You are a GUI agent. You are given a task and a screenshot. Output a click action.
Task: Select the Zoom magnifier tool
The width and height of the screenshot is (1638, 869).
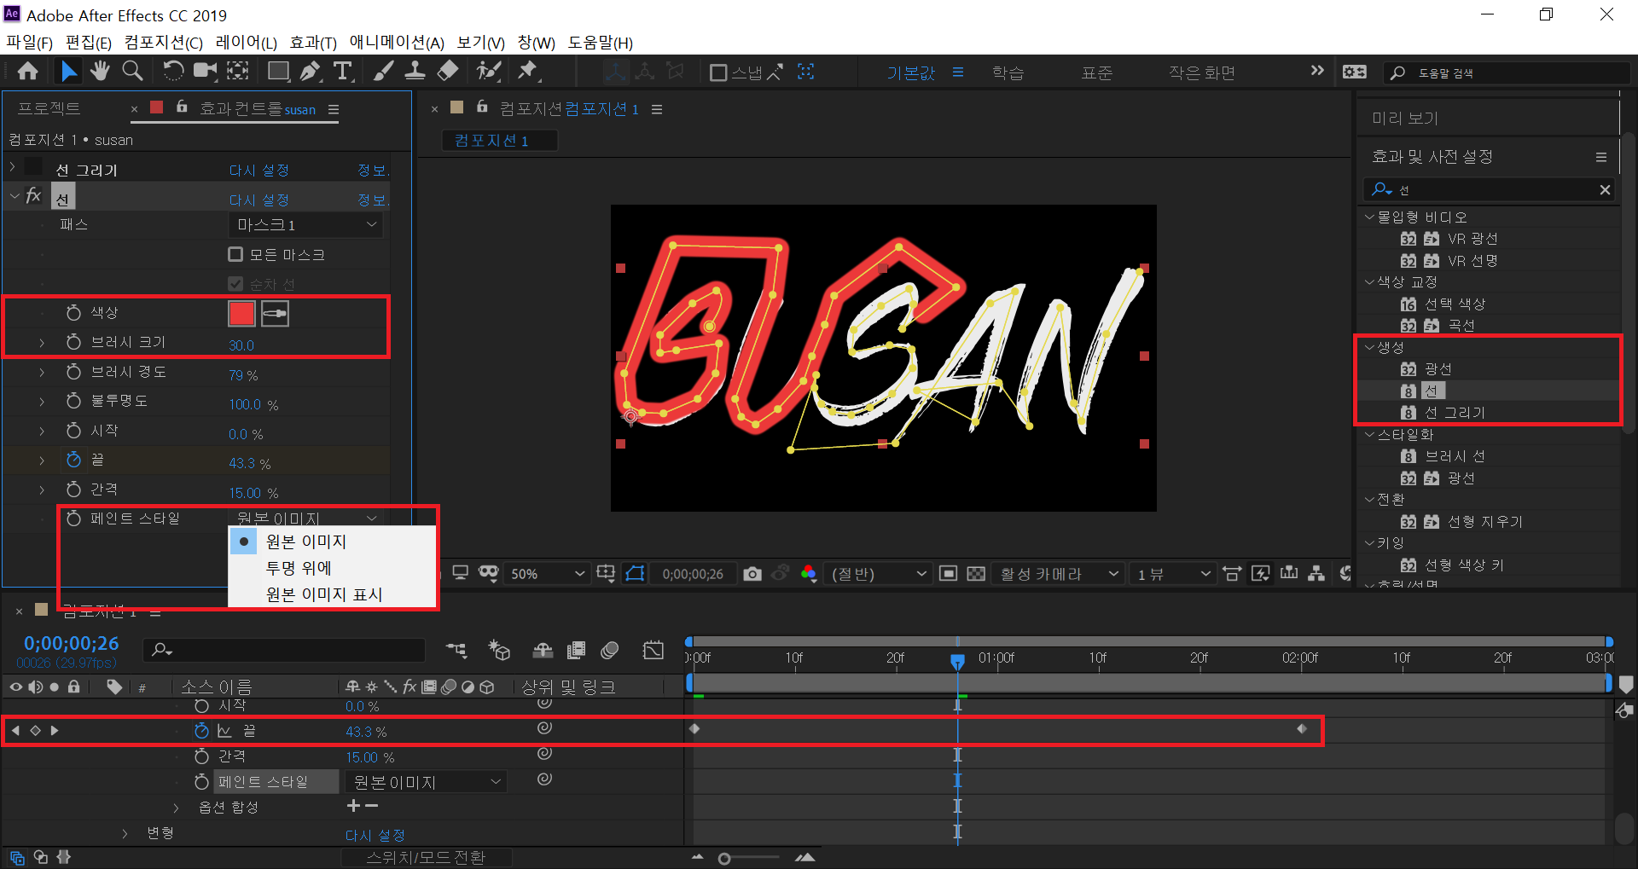[132, 72]
